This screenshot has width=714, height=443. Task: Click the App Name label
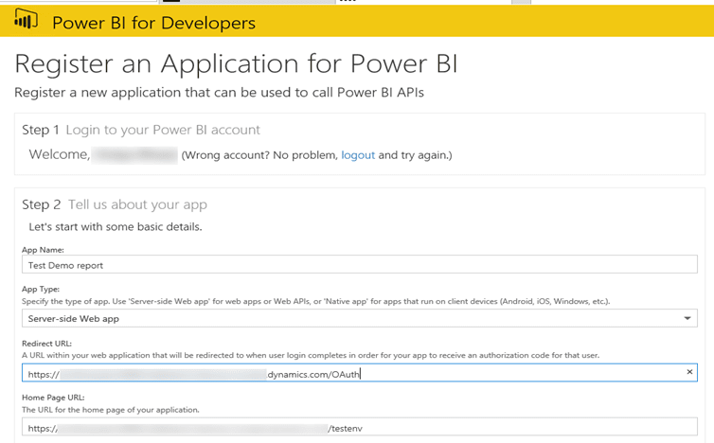[43, 250]
